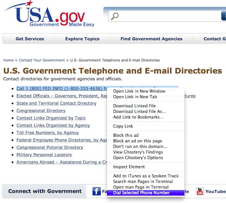Choose View Ghostery's Findings

(x=145, y=152)
